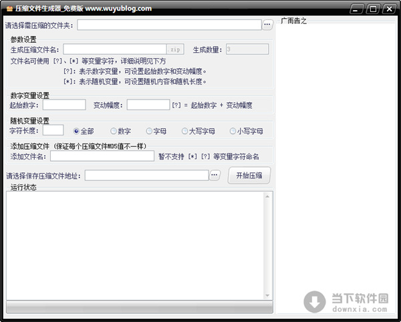Viewport: 401px width, 322px height.
Task: Click the 起始数字 input box
Action: point(64,105)
